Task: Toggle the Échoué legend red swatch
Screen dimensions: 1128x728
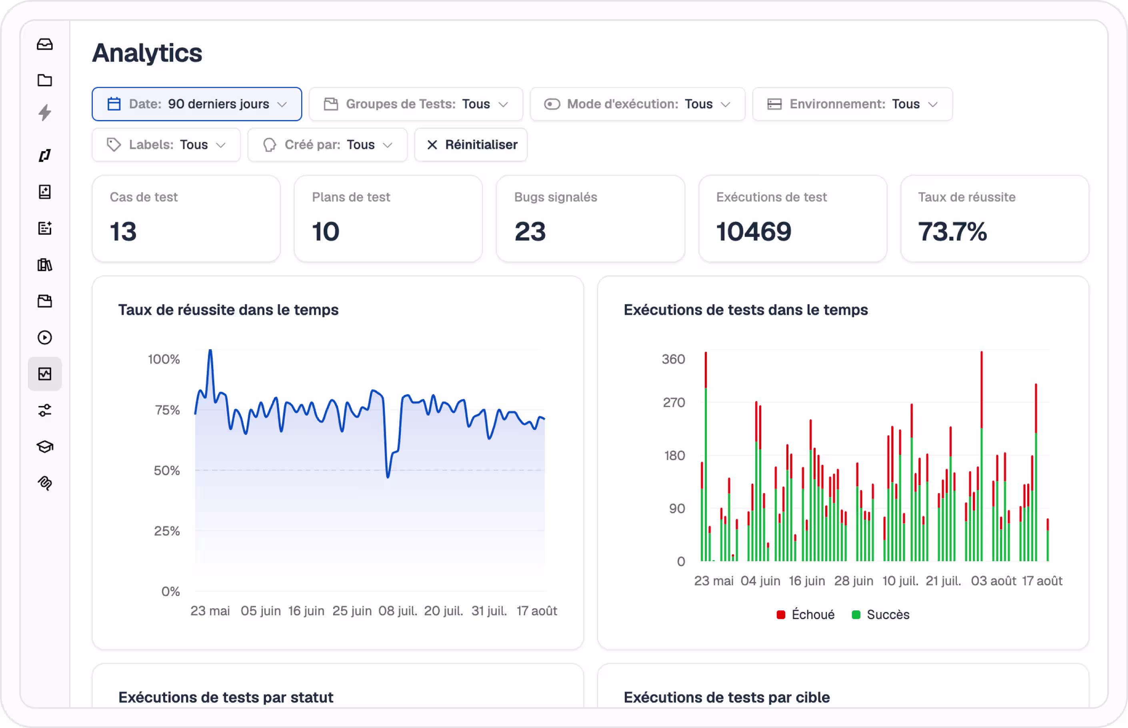Action: [781, 614]
